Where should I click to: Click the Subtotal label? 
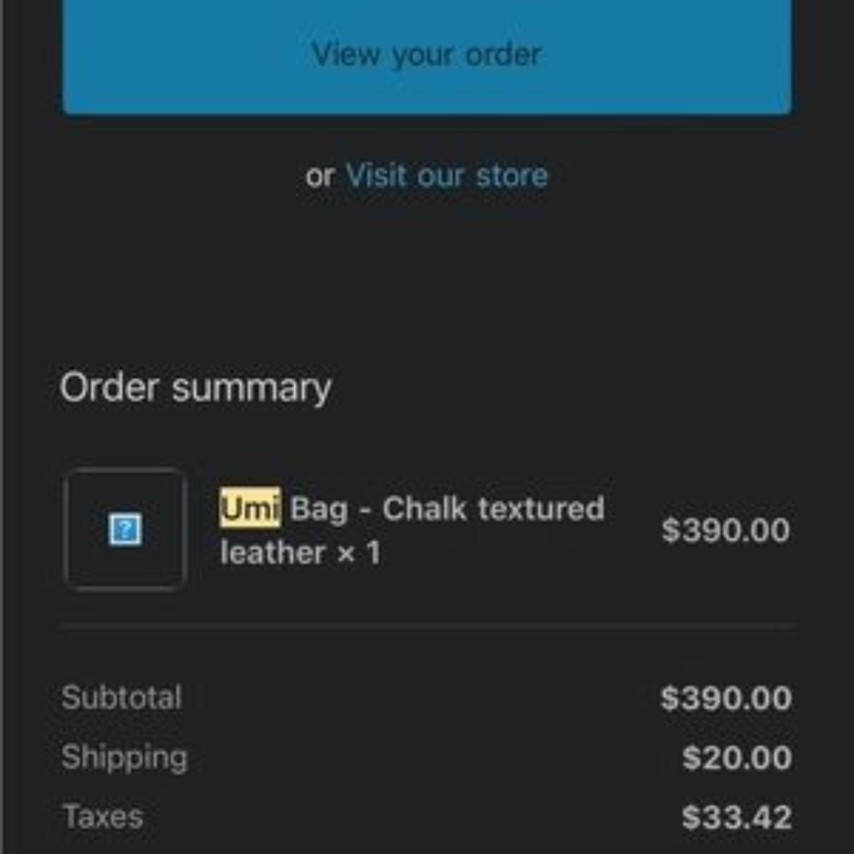point(121,698)
